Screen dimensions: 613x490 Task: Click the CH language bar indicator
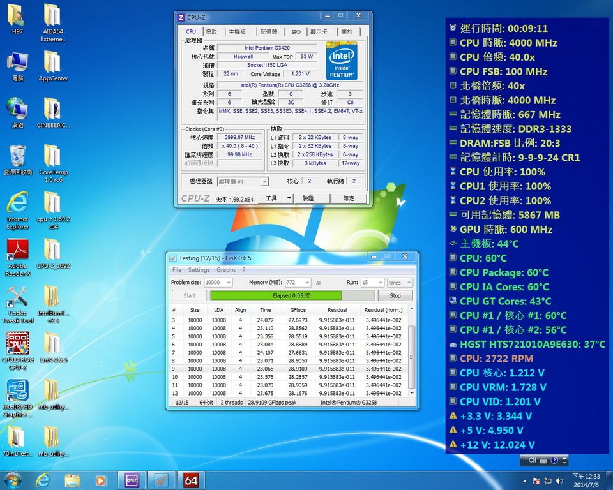(533, 460)
